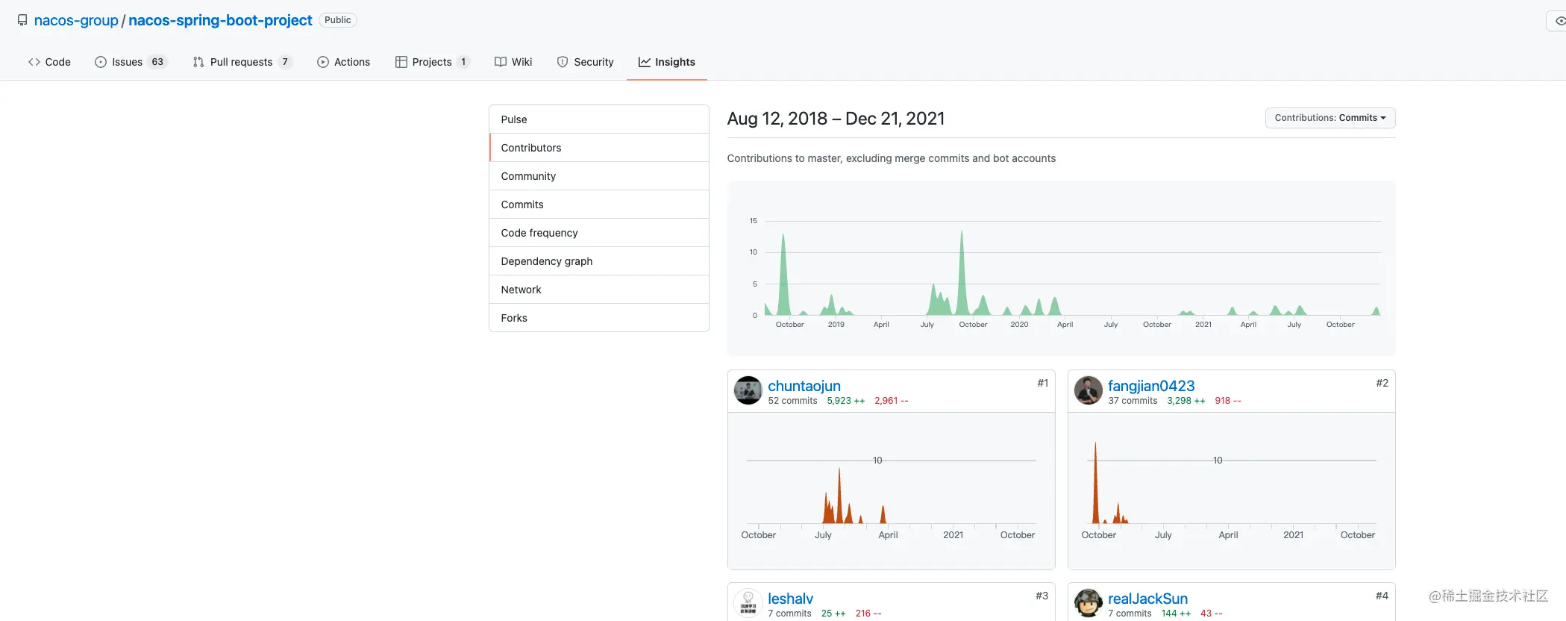Viewport: 1566px width, 621px height.
Task: Click the Issues count badge 63
Action: pos(157,62)
